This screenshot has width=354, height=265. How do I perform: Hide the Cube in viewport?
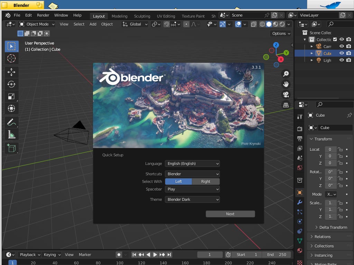(x=342, y=53)
